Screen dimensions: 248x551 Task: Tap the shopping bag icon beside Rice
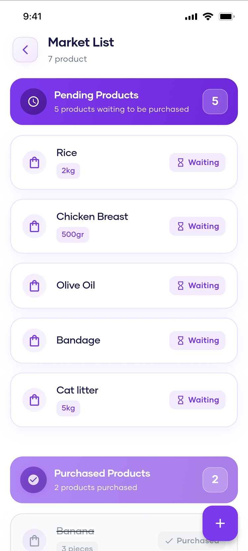click(34, 162)
